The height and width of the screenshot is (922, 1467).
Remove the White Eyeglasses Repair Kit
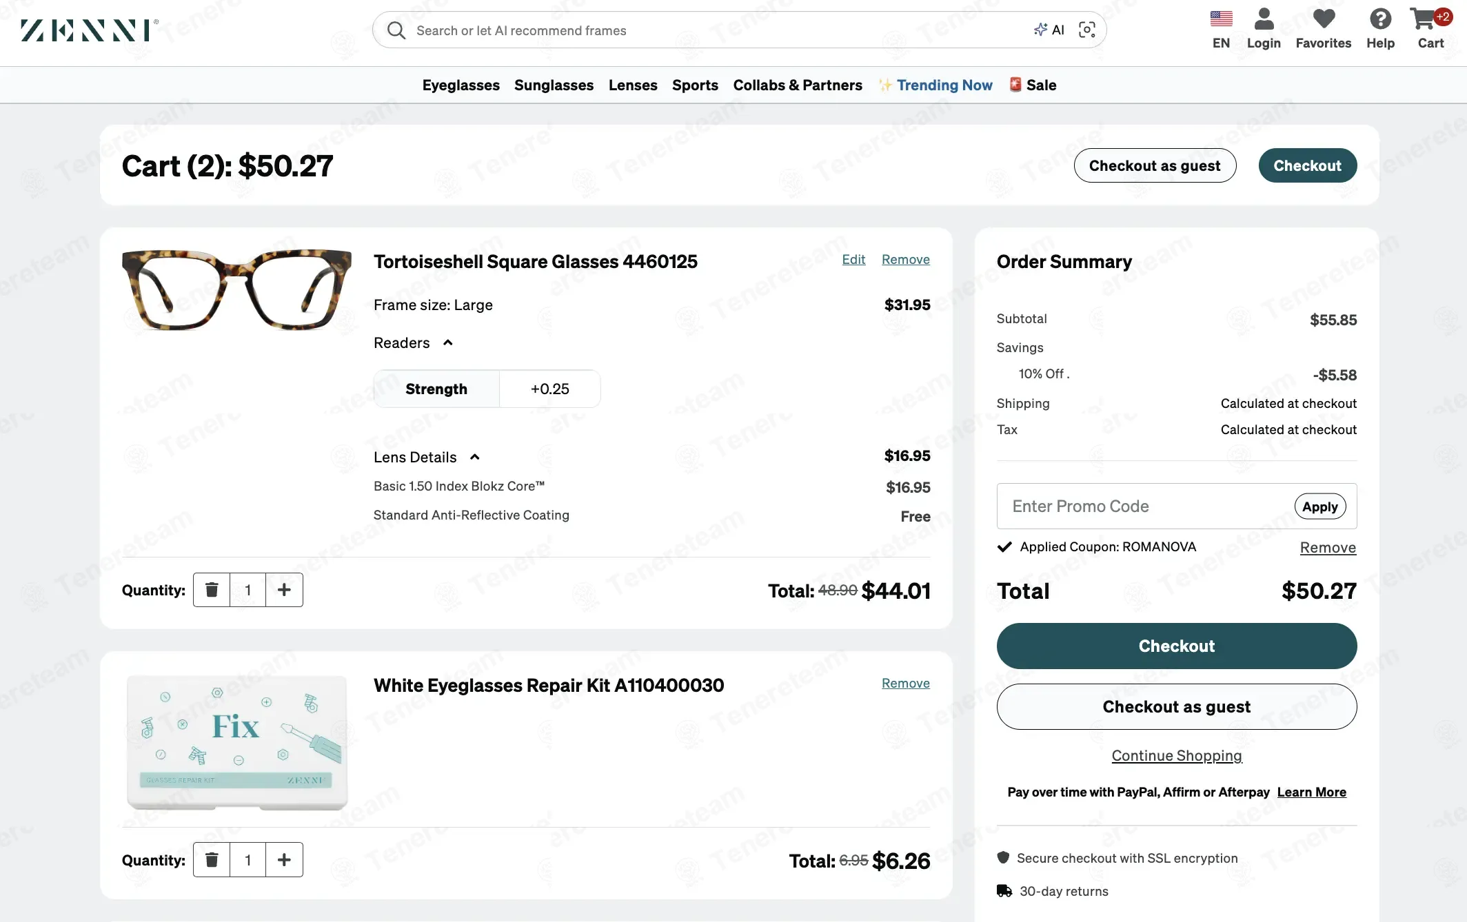906,683
